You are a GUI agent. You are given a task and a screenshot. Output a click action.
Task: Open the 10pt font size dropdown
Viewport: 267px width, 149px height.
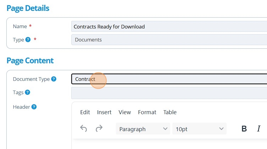(199, 129)
